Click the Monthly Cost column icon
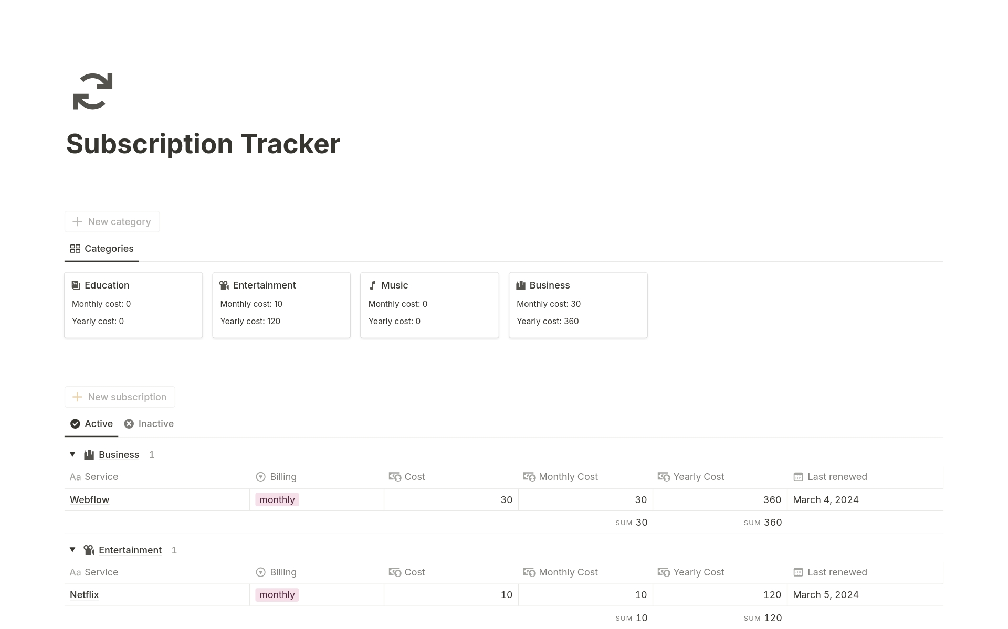1008x629 pixels. tap(528, 476)
